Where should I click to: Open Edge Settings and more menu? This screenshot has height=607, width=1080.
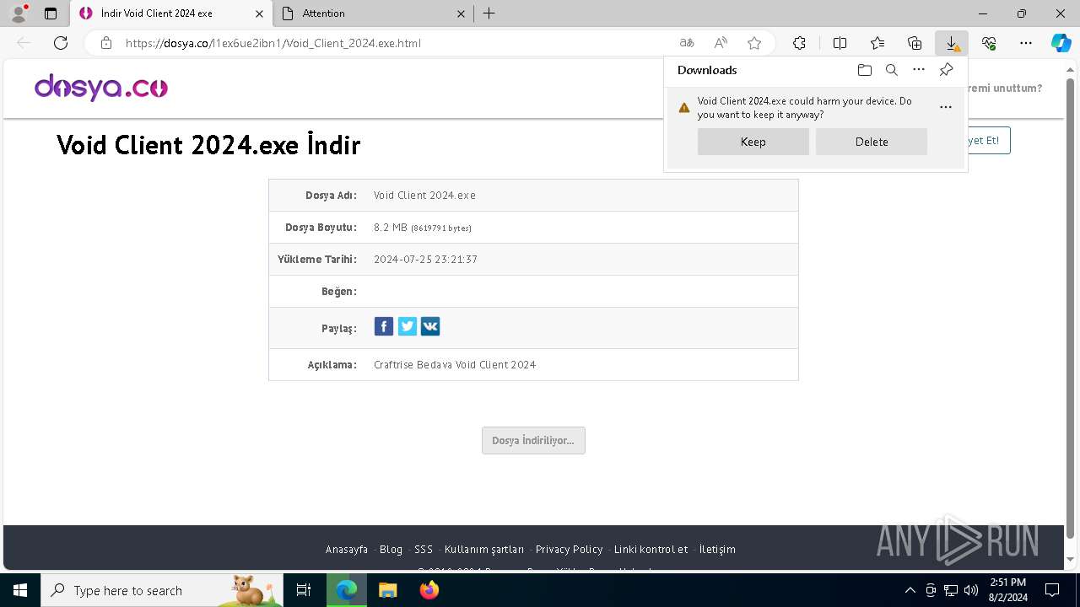pyautogui.click(x=1026, y=43)
